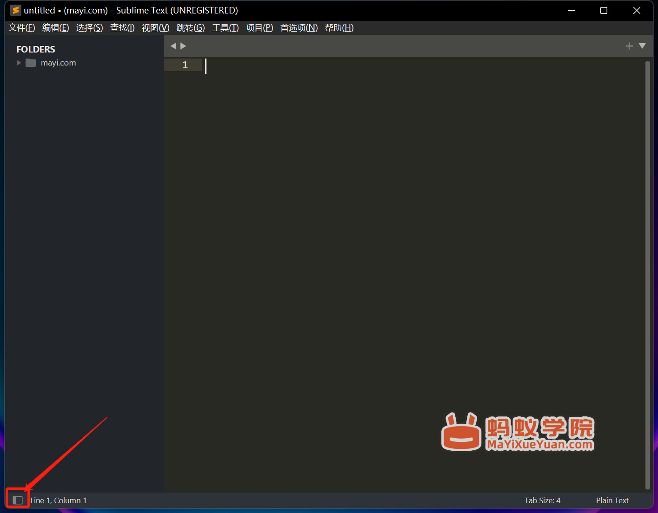Open the 视图(V) menu
The image size is (658, 513).
[156, 28]
